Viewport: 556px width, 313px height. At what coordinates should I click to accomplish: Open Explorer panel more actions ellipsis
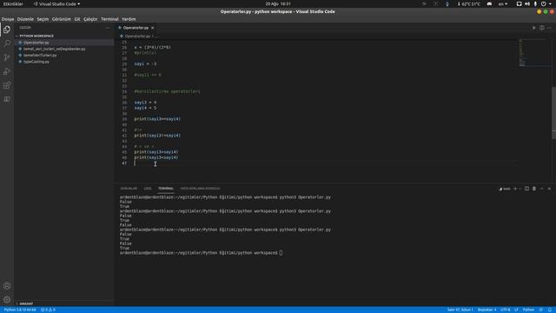click(108, 28)
